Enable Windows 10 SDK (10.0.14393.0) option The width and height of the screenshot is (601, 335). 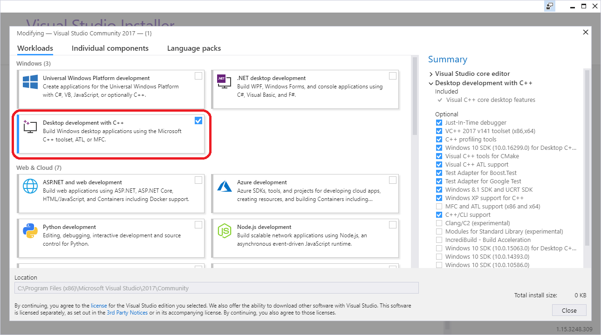[439, 257]
